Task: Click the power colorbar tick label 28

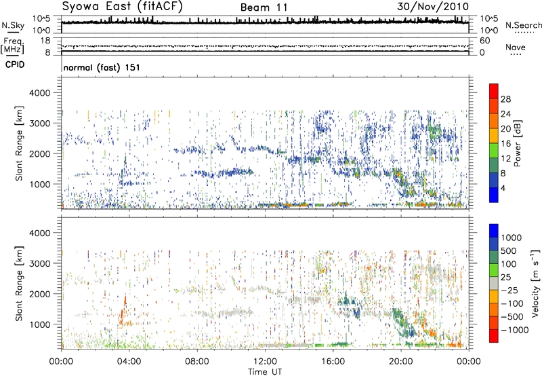Action: [x=505, y=99]
